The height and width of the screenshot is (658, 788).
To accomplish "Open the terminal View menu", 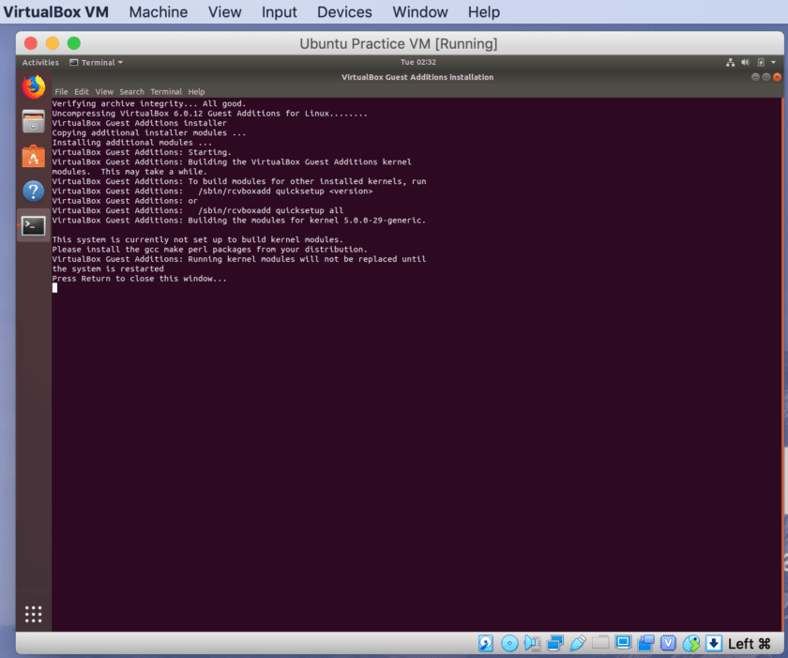I will [104, 91].
